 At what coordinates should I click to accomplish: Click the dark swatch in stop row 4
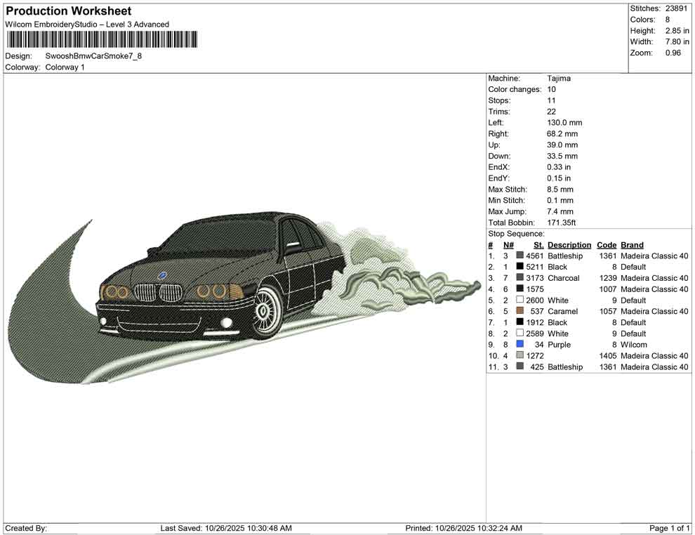click(x=520, y=289)
